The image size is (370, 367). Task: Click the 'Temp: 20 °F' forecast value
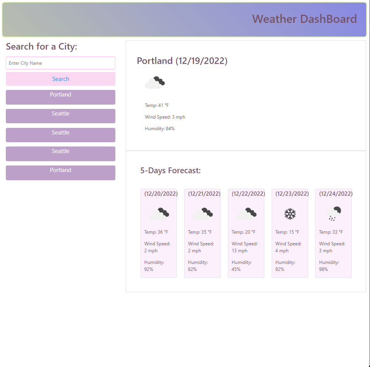click(243, 232)
